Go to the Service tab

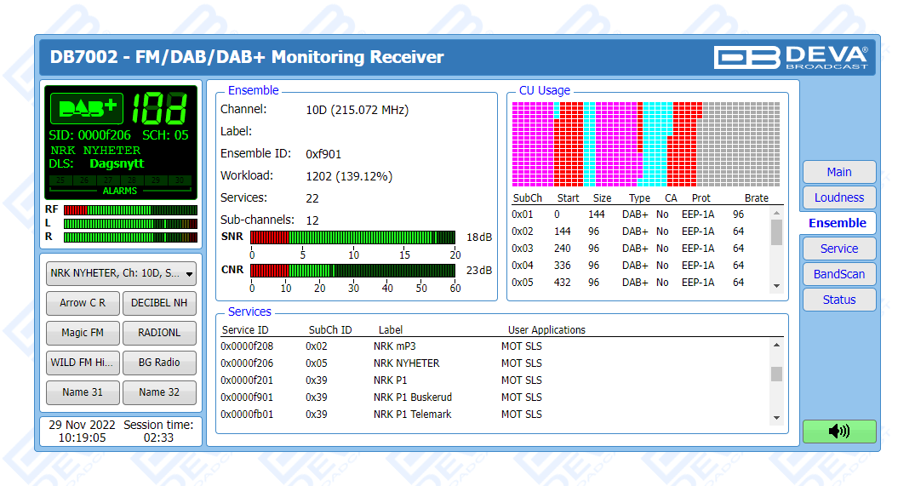(838, 249)
